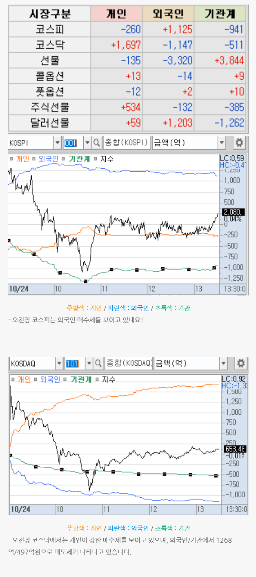Open settings gear on the KOSPI chart
Image resolution: width=256 pixels, height=577 pixels.
pos(239,143)
